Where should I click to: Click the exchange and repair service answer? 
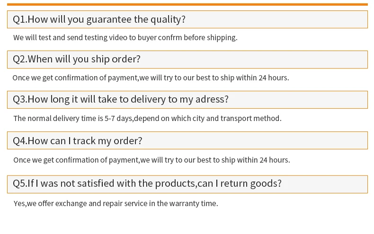[x=116, y=203]
